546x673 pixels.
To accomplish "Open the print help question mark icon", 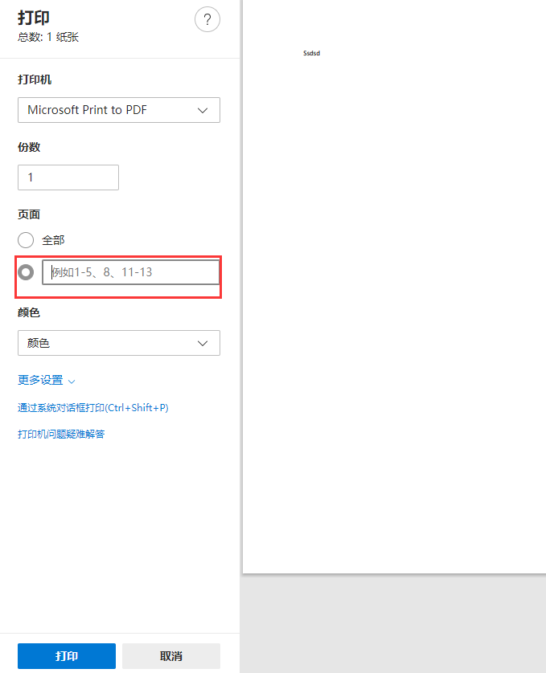I will pyautogui.click(x=207, y=19).
